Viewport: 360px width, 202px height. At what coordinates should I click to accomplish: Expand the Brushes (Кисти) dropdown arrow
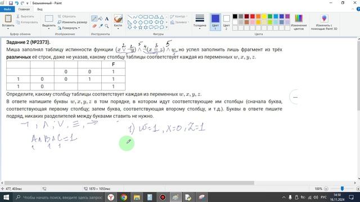[118, 29]
